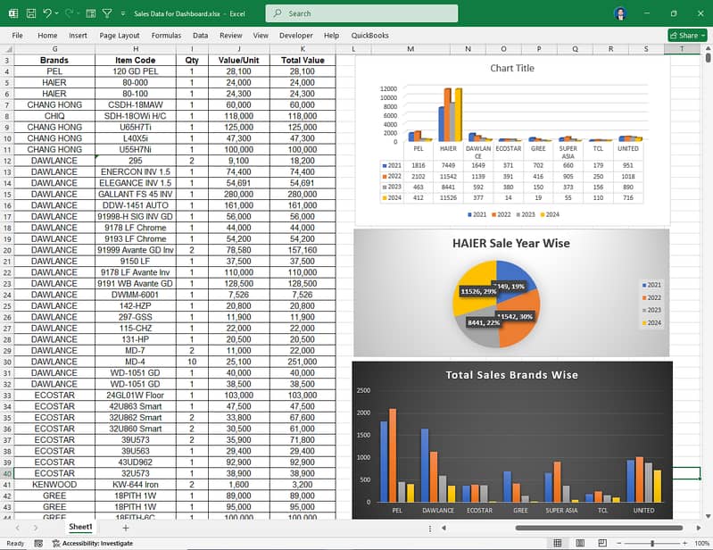Screen dimensions: 713x550
Task: Click the filter funnel icon in the Quick Access Toolbar
Action: coord(107,13)
